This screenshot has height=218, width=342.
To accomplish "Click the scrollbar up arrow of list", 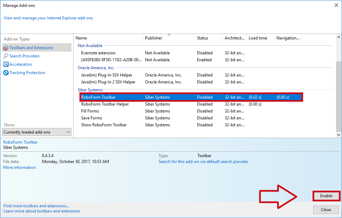I will pos(339,37).
